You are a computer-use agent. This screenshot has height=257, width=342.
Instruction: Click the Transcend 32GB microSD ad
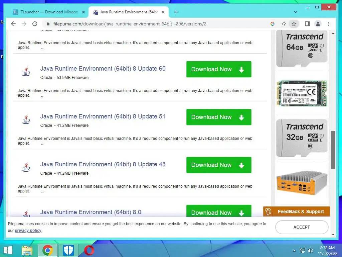(302, 138)
